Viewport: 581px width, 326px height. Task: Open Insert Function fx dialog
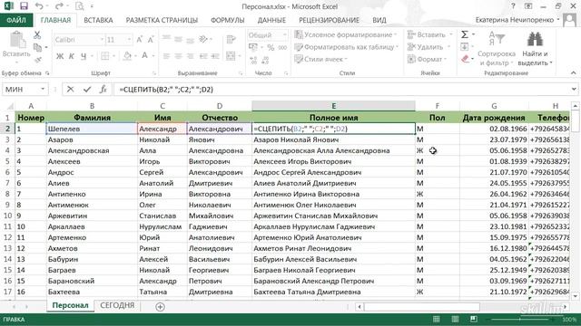[103, 89]
